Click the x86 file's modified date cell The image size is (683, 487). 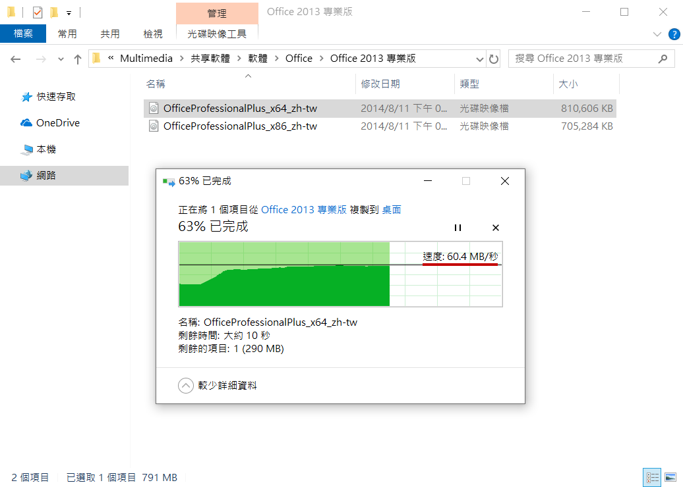pos(403,126)
